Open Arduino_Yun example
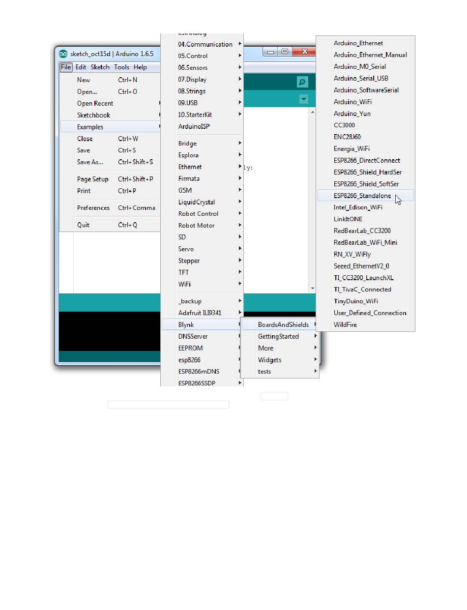 click(x=366, y=114)
